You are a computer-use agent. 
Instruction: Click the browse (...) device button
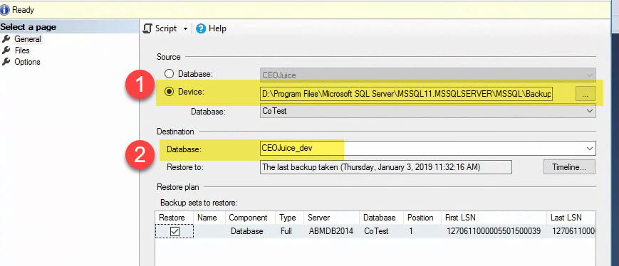tap(585, 95)
